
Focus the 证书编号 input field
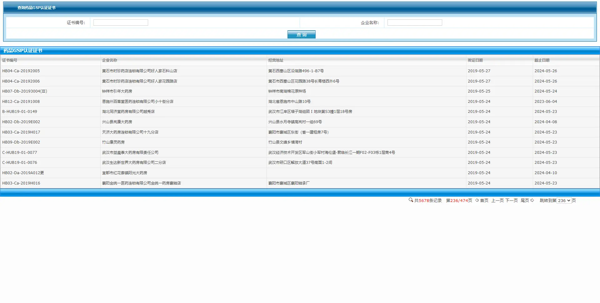121,23
